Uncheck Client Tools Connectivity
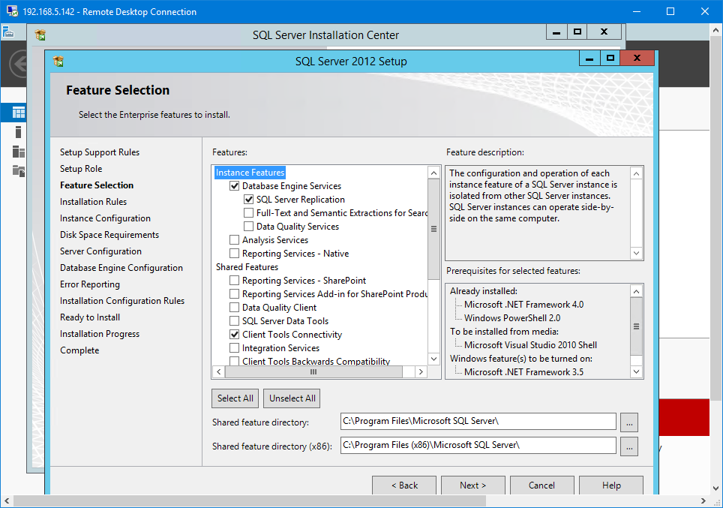Image resolution: width=723 pixels, height=508 pixels. [x=234, y=335]
